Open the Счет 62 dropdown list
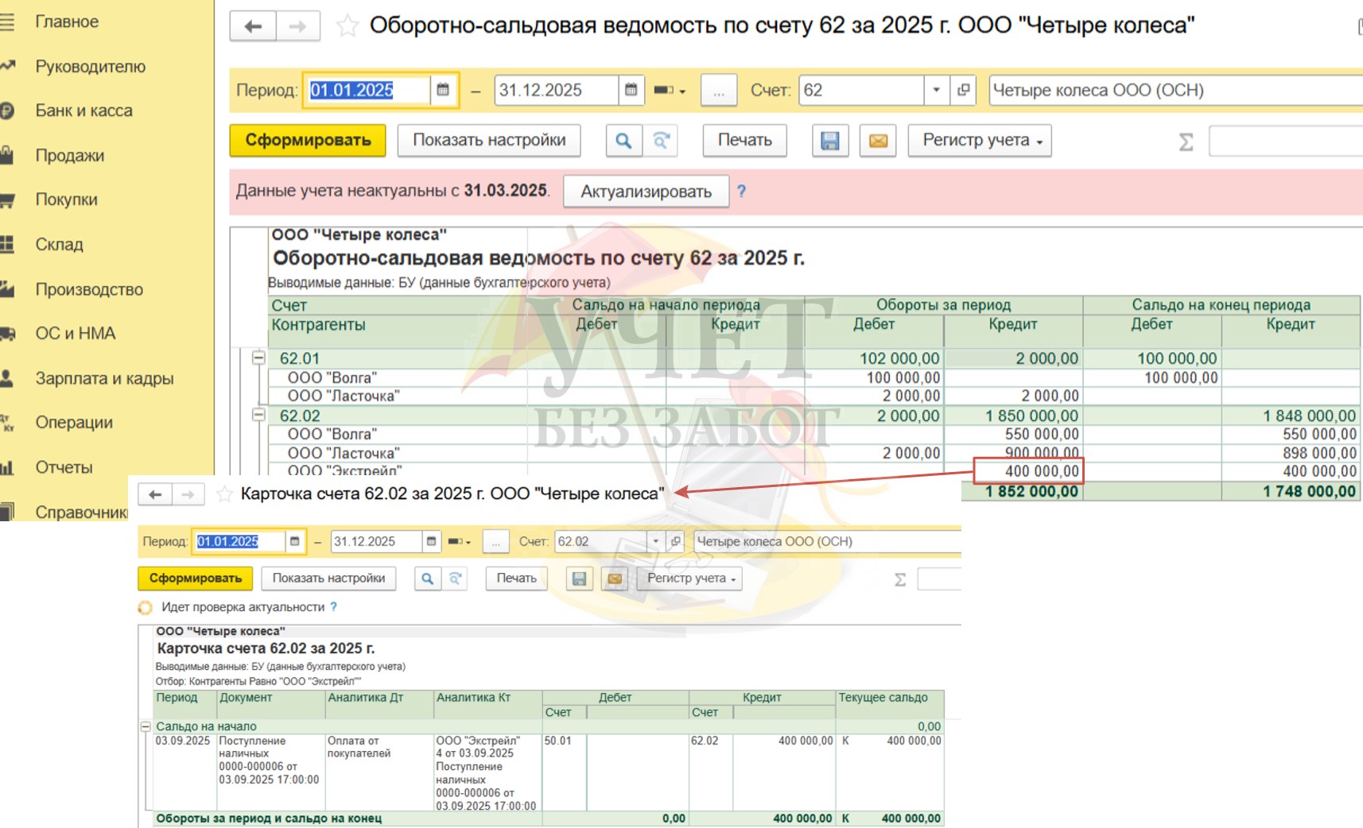Viewport: 1363px width, 828px height. 936,90
